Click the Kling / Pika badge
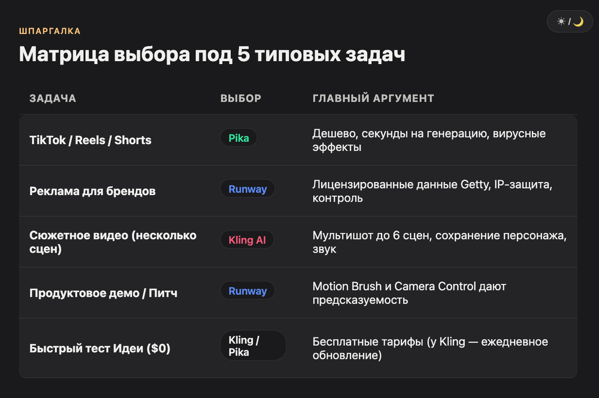This screenshot has height=398, width=599. [x=253, y=346]
